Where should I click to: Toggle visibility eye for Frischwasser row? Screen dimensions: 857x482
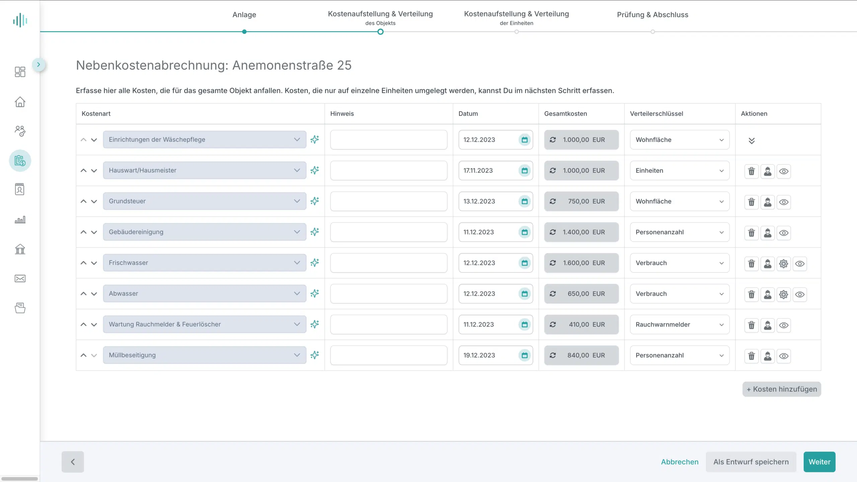tap(800, 263)
